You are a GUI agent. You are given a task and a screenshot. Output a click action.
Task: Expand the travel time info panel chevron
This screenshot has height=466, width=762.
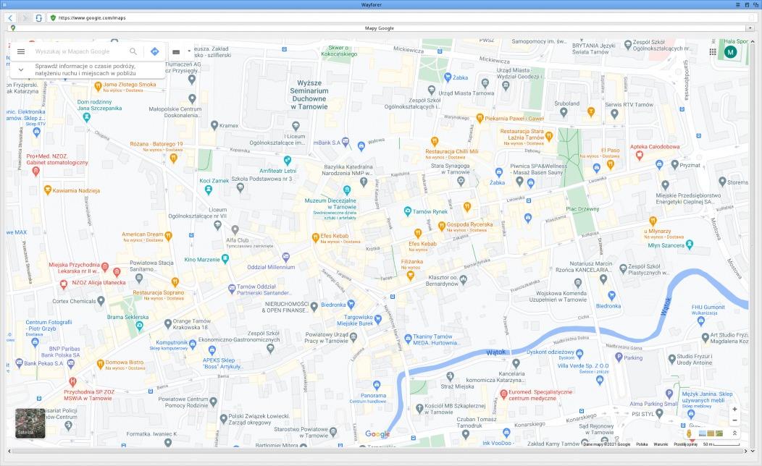[x=21, y=69]
